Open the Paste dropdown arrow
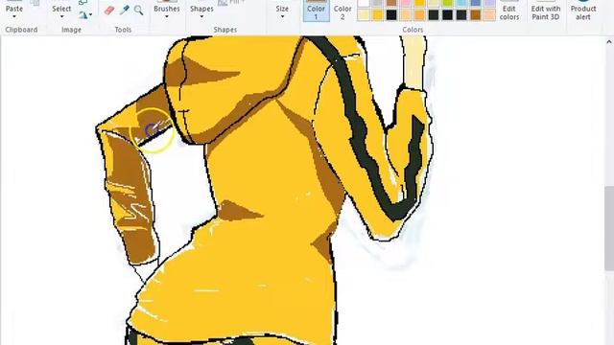 [x=14, y=17]
